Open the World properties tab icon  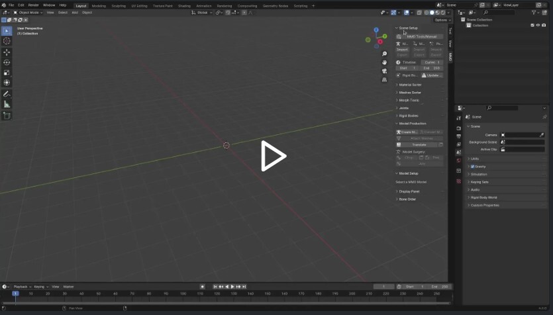[x=458, y=161]
